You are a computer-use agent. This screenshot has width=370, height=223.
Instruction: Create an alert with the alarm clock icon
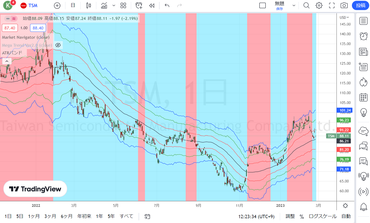[139, 5]
